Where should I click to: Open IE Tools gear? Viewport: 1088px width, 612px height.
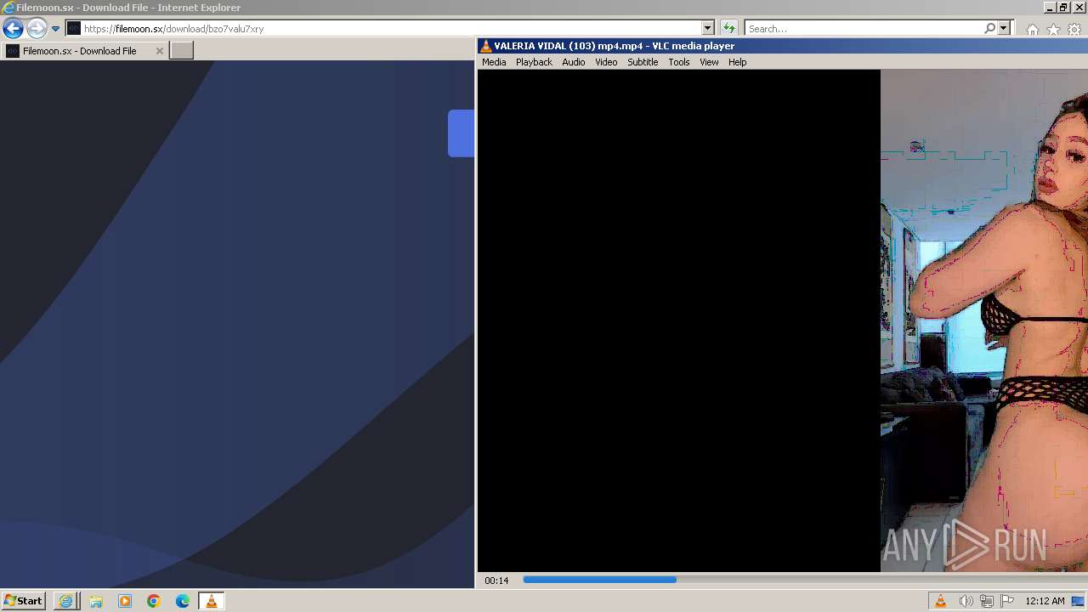1074,29
